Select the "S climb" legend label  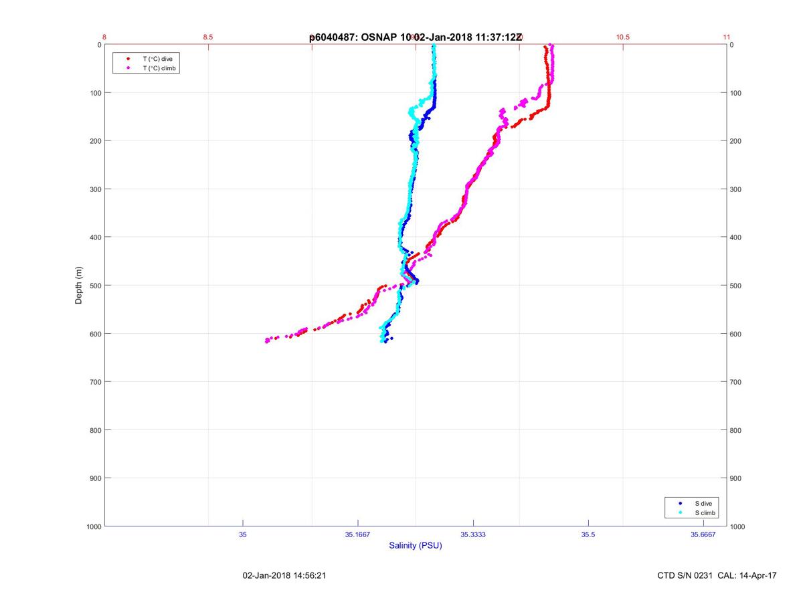pos(705,512)
